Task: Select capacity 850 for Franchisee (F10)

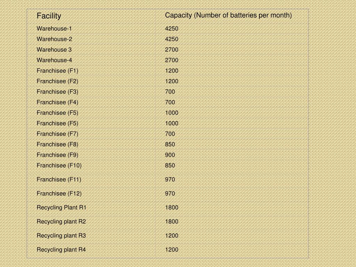Action: pyautogui.click(x=170, y=165)
